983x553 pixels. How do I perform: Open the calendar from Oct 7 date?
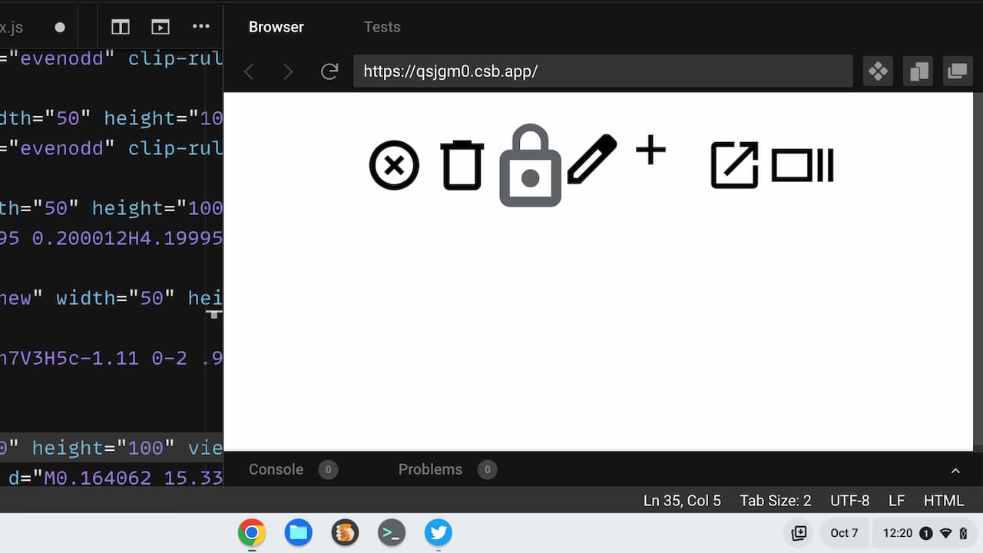tap(844, 533)
